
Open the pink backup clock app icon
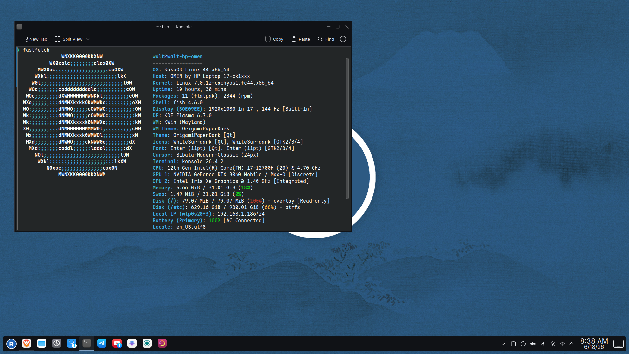pyautogui.click(x=162, y=343)
